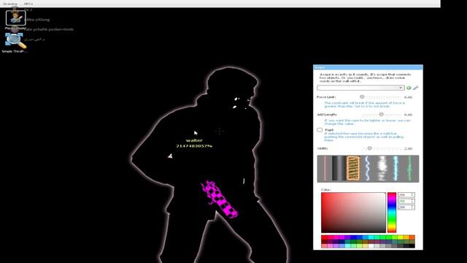Screen dimensions: 467x263
Task: Click the Add Length slider handle
Action: [x=381, y=115]
